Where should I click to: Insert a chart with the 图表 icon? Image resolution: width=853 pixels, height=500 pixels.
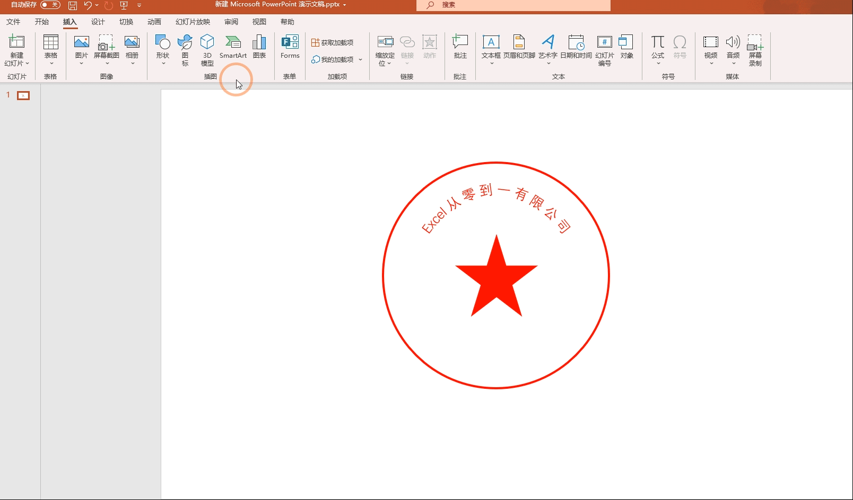point(259,47)
